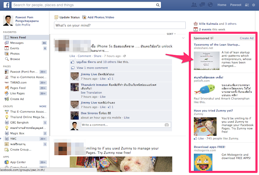Click Edit Profile link
The width and height of the screenshot is (259, 175).
(23, 25)
